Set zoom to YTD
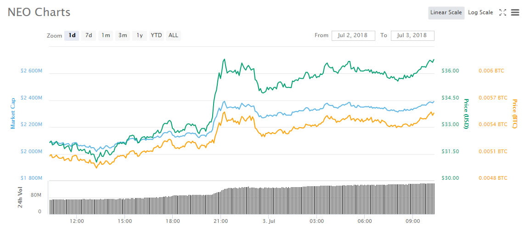Screen dimensions: 525x232 pos(156,35)
